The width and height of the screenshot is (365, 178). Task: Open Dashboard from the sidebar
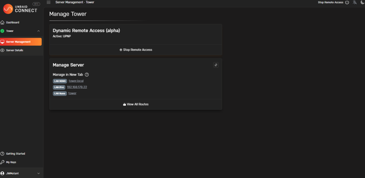coord(12,22)
